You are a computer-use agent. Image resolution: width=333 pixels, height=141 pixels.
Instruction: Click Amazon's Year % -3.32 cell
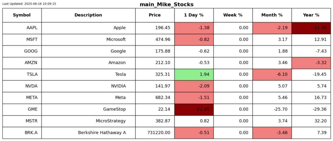coord(311,63)
